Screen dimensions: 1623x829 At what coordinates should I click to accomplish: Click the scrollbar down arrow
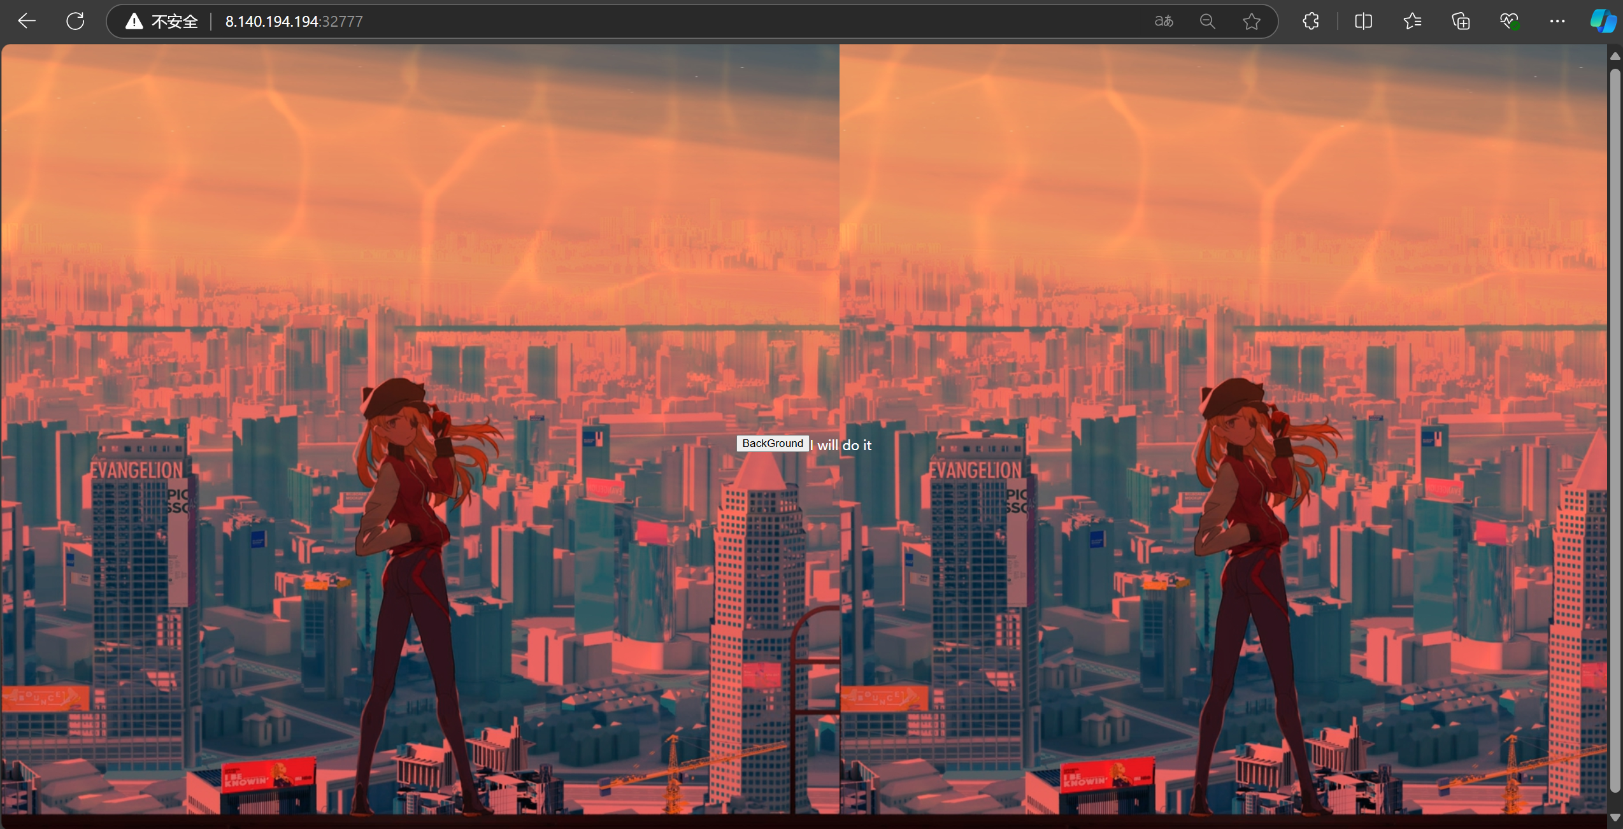pyautogui.click(x=1615, y=818)
